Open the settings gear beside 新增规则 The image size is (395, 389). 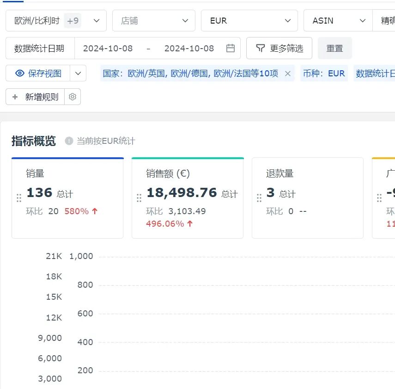pyautogui.click(x=72, y=97)
